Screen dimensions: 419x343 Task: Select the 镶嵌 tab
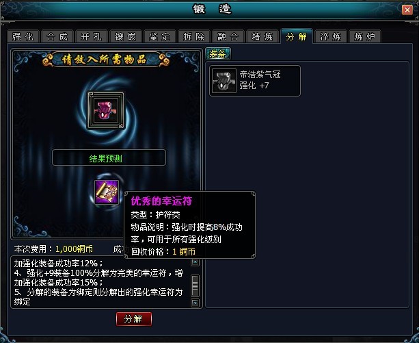pyautogui.click(x=126, y=36)
